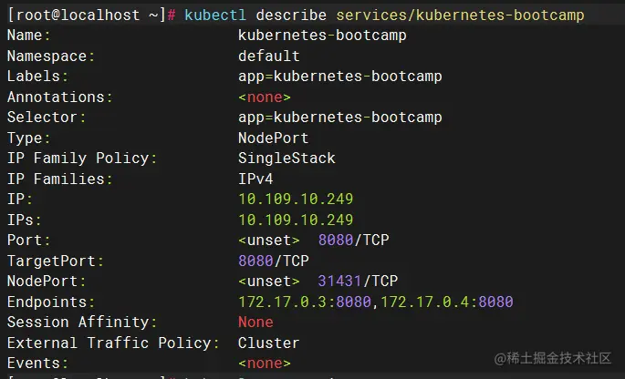Click the 'Labels:' field label

[38, 76]
